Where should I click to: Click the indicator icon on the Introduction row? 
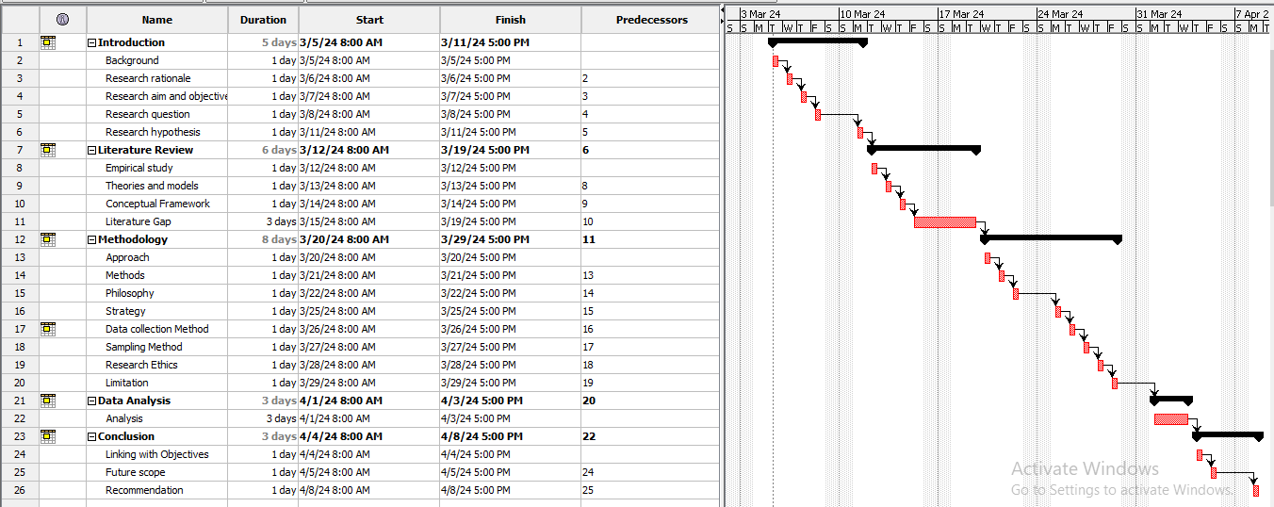click(x=48, y=42)
